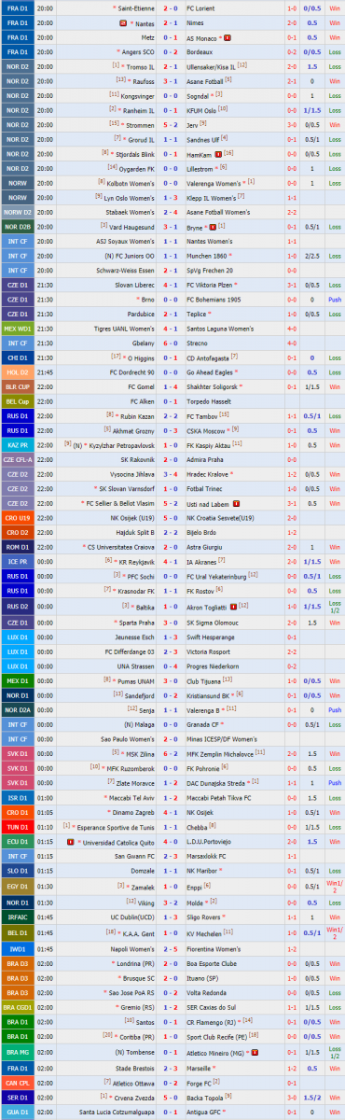Screen dimensions: 345x1120
Task: Click the BRA CGD1 league tag
Action: coord(18,1007)
